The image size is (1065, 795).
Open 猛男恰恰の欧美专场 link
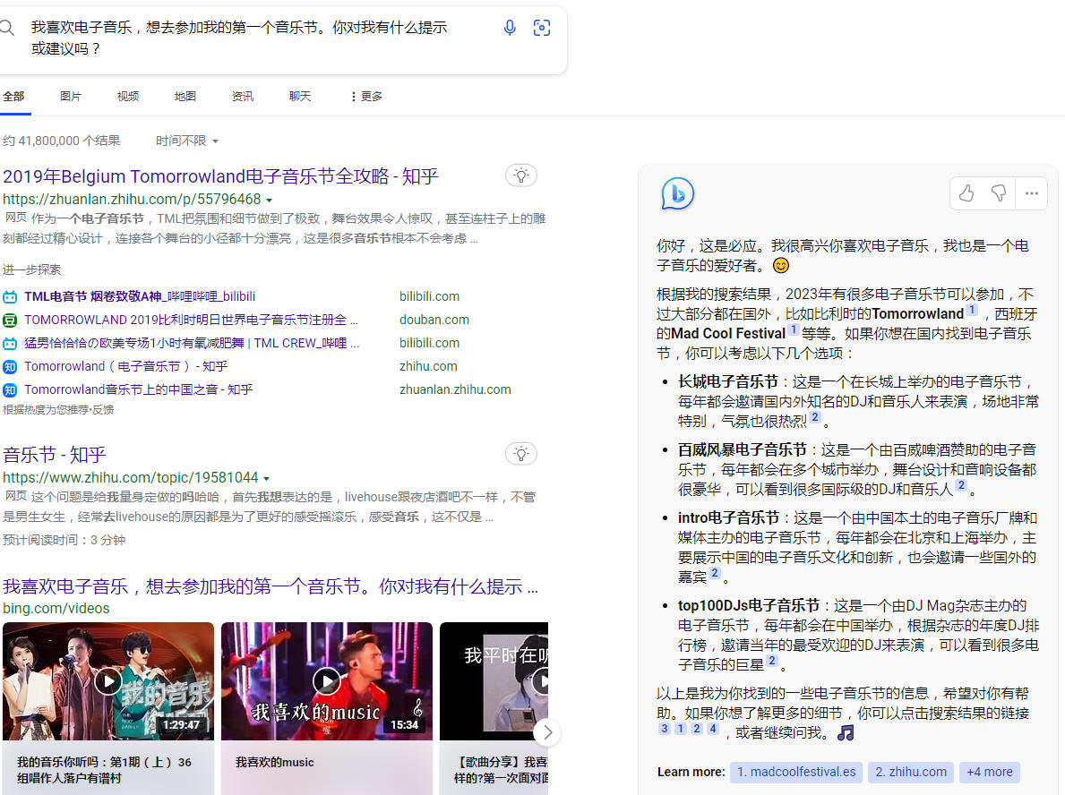point(192,344)
